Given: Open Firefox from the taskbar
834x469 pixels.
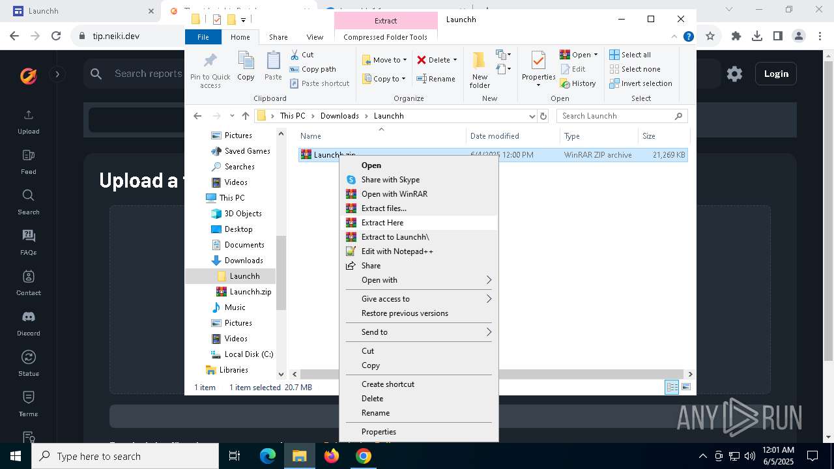Looking at the screenshot, I should pos(332,456).
